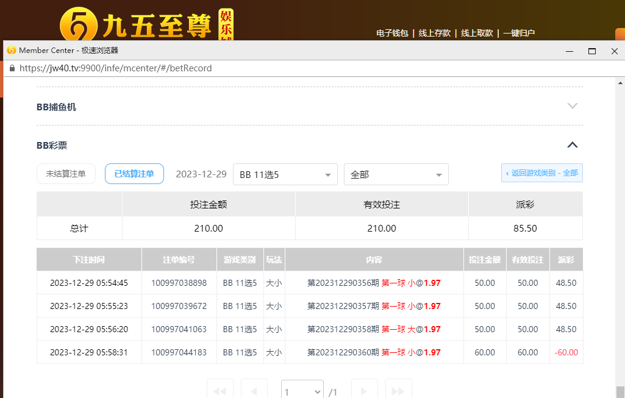The height and width of the screenshot is (398, 625).
Task: Click bet time 2023-12-29 05:55:23
Action: pyautogui.click(x=89, y=306)
